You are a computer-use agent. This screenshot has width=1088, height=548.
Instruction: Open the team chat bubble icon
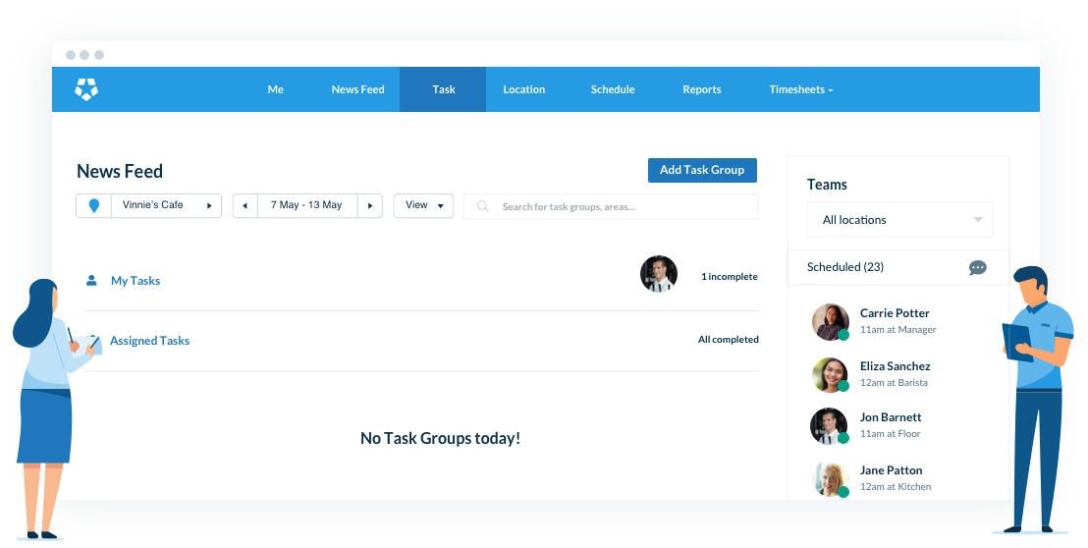point(977,268)
